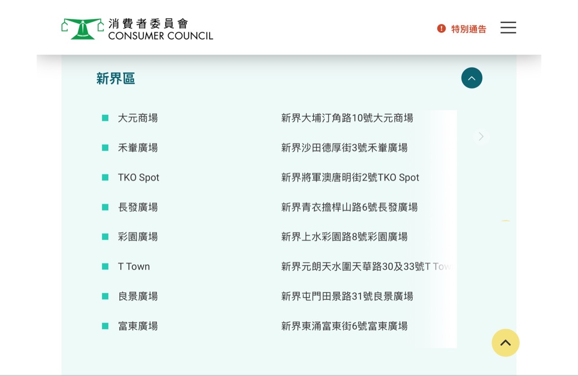Collapse the 新界區 section
Screen dimensions: 578x376
tap(472, 78)
